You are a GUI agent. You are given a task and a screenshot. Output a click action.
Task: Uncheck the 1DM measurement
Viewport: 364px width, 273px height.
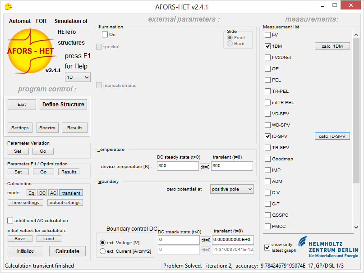click(267, 46)
